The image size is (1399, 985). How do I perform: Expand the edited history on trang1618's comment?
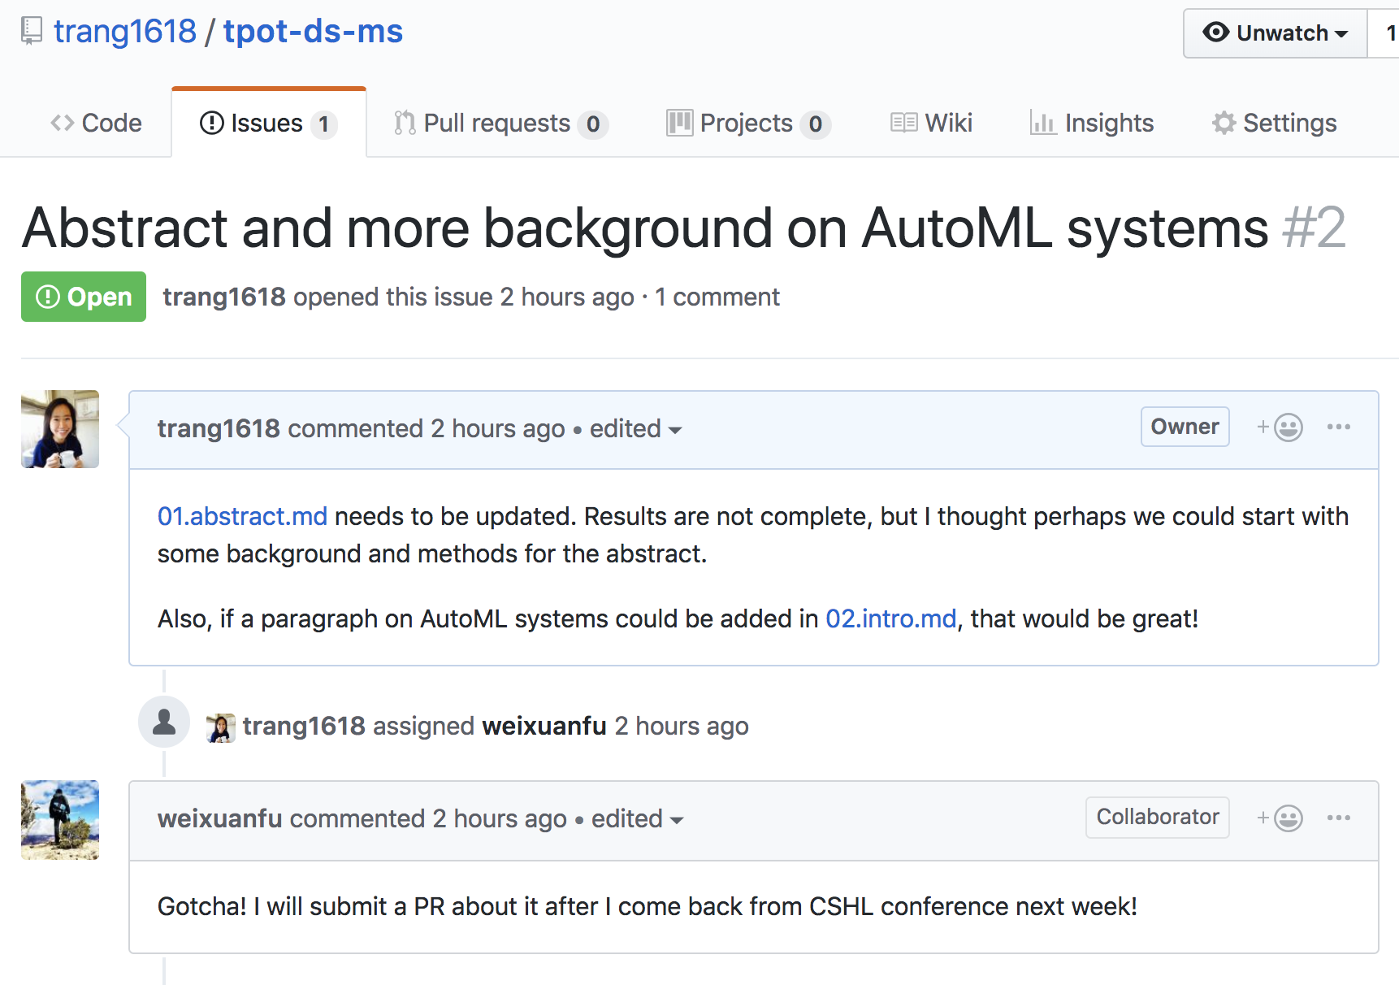(635, 428)
